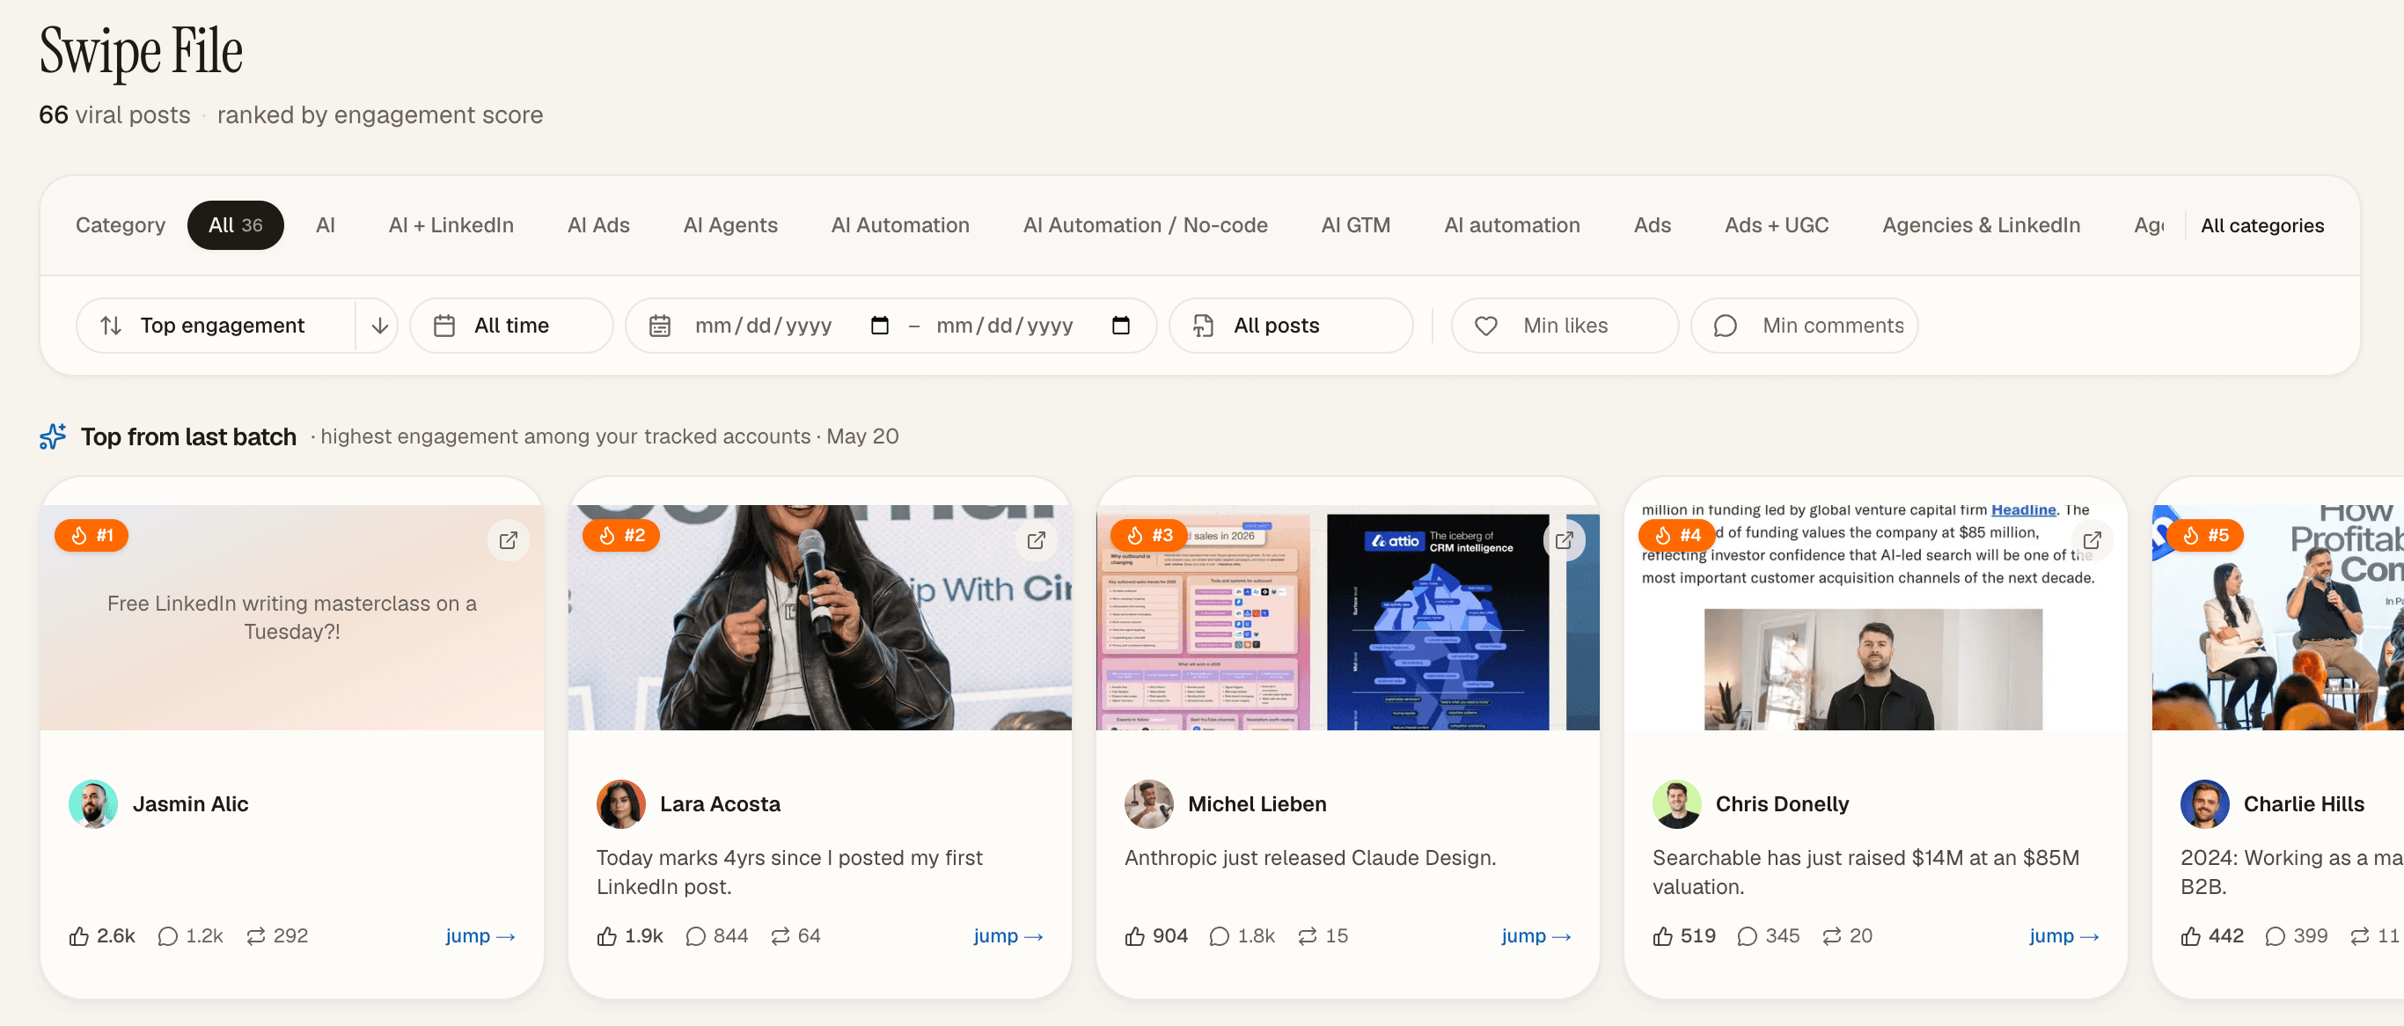2404x1026 pixels.
Task: Filter by the AI Automation category
Action: (x=899, y=225)
